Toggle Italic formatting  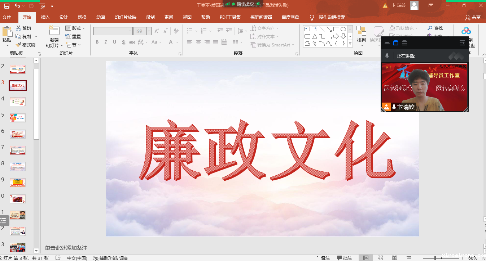click(106, 42)
